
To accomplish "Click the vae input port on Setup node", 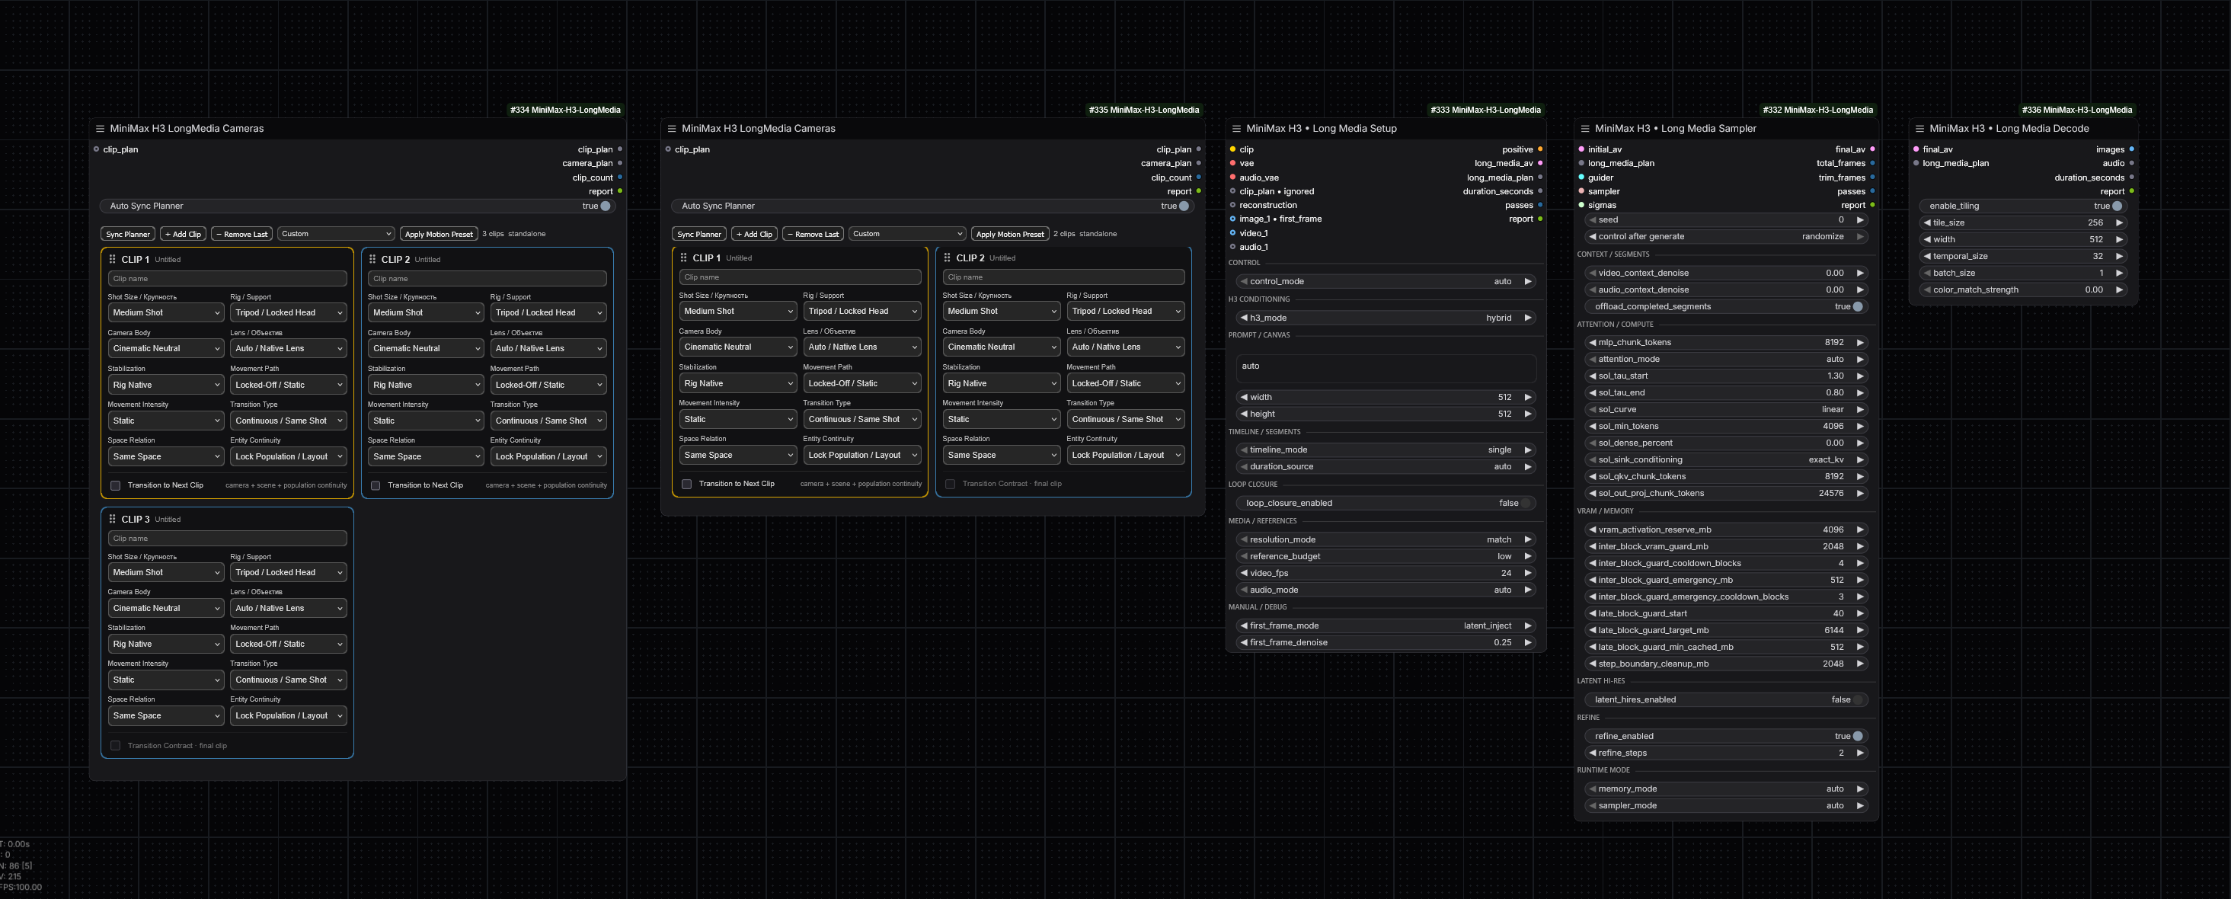I will 1232,164.
